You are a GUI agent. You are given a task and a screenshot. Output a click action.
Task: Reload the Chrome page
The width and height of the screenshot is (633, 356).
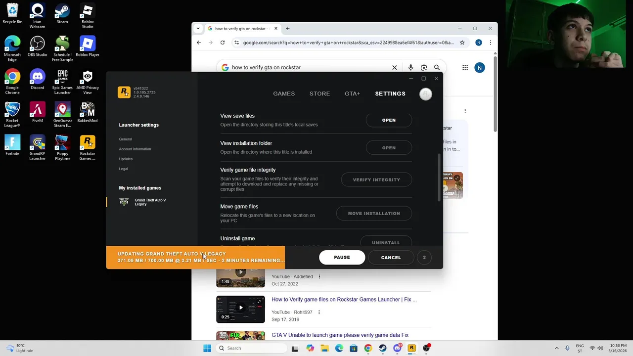(x=223, y=43)
